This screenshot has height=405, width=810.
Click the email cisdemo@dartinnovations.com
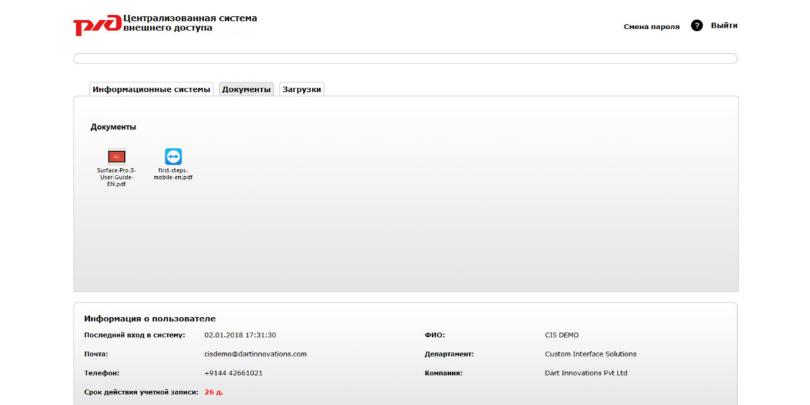pos(255,354)
